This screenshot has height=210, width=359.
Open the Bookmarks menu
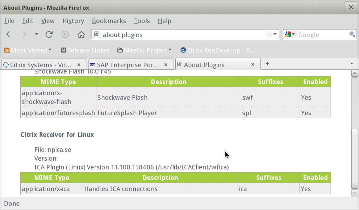(x=109, y=21)
